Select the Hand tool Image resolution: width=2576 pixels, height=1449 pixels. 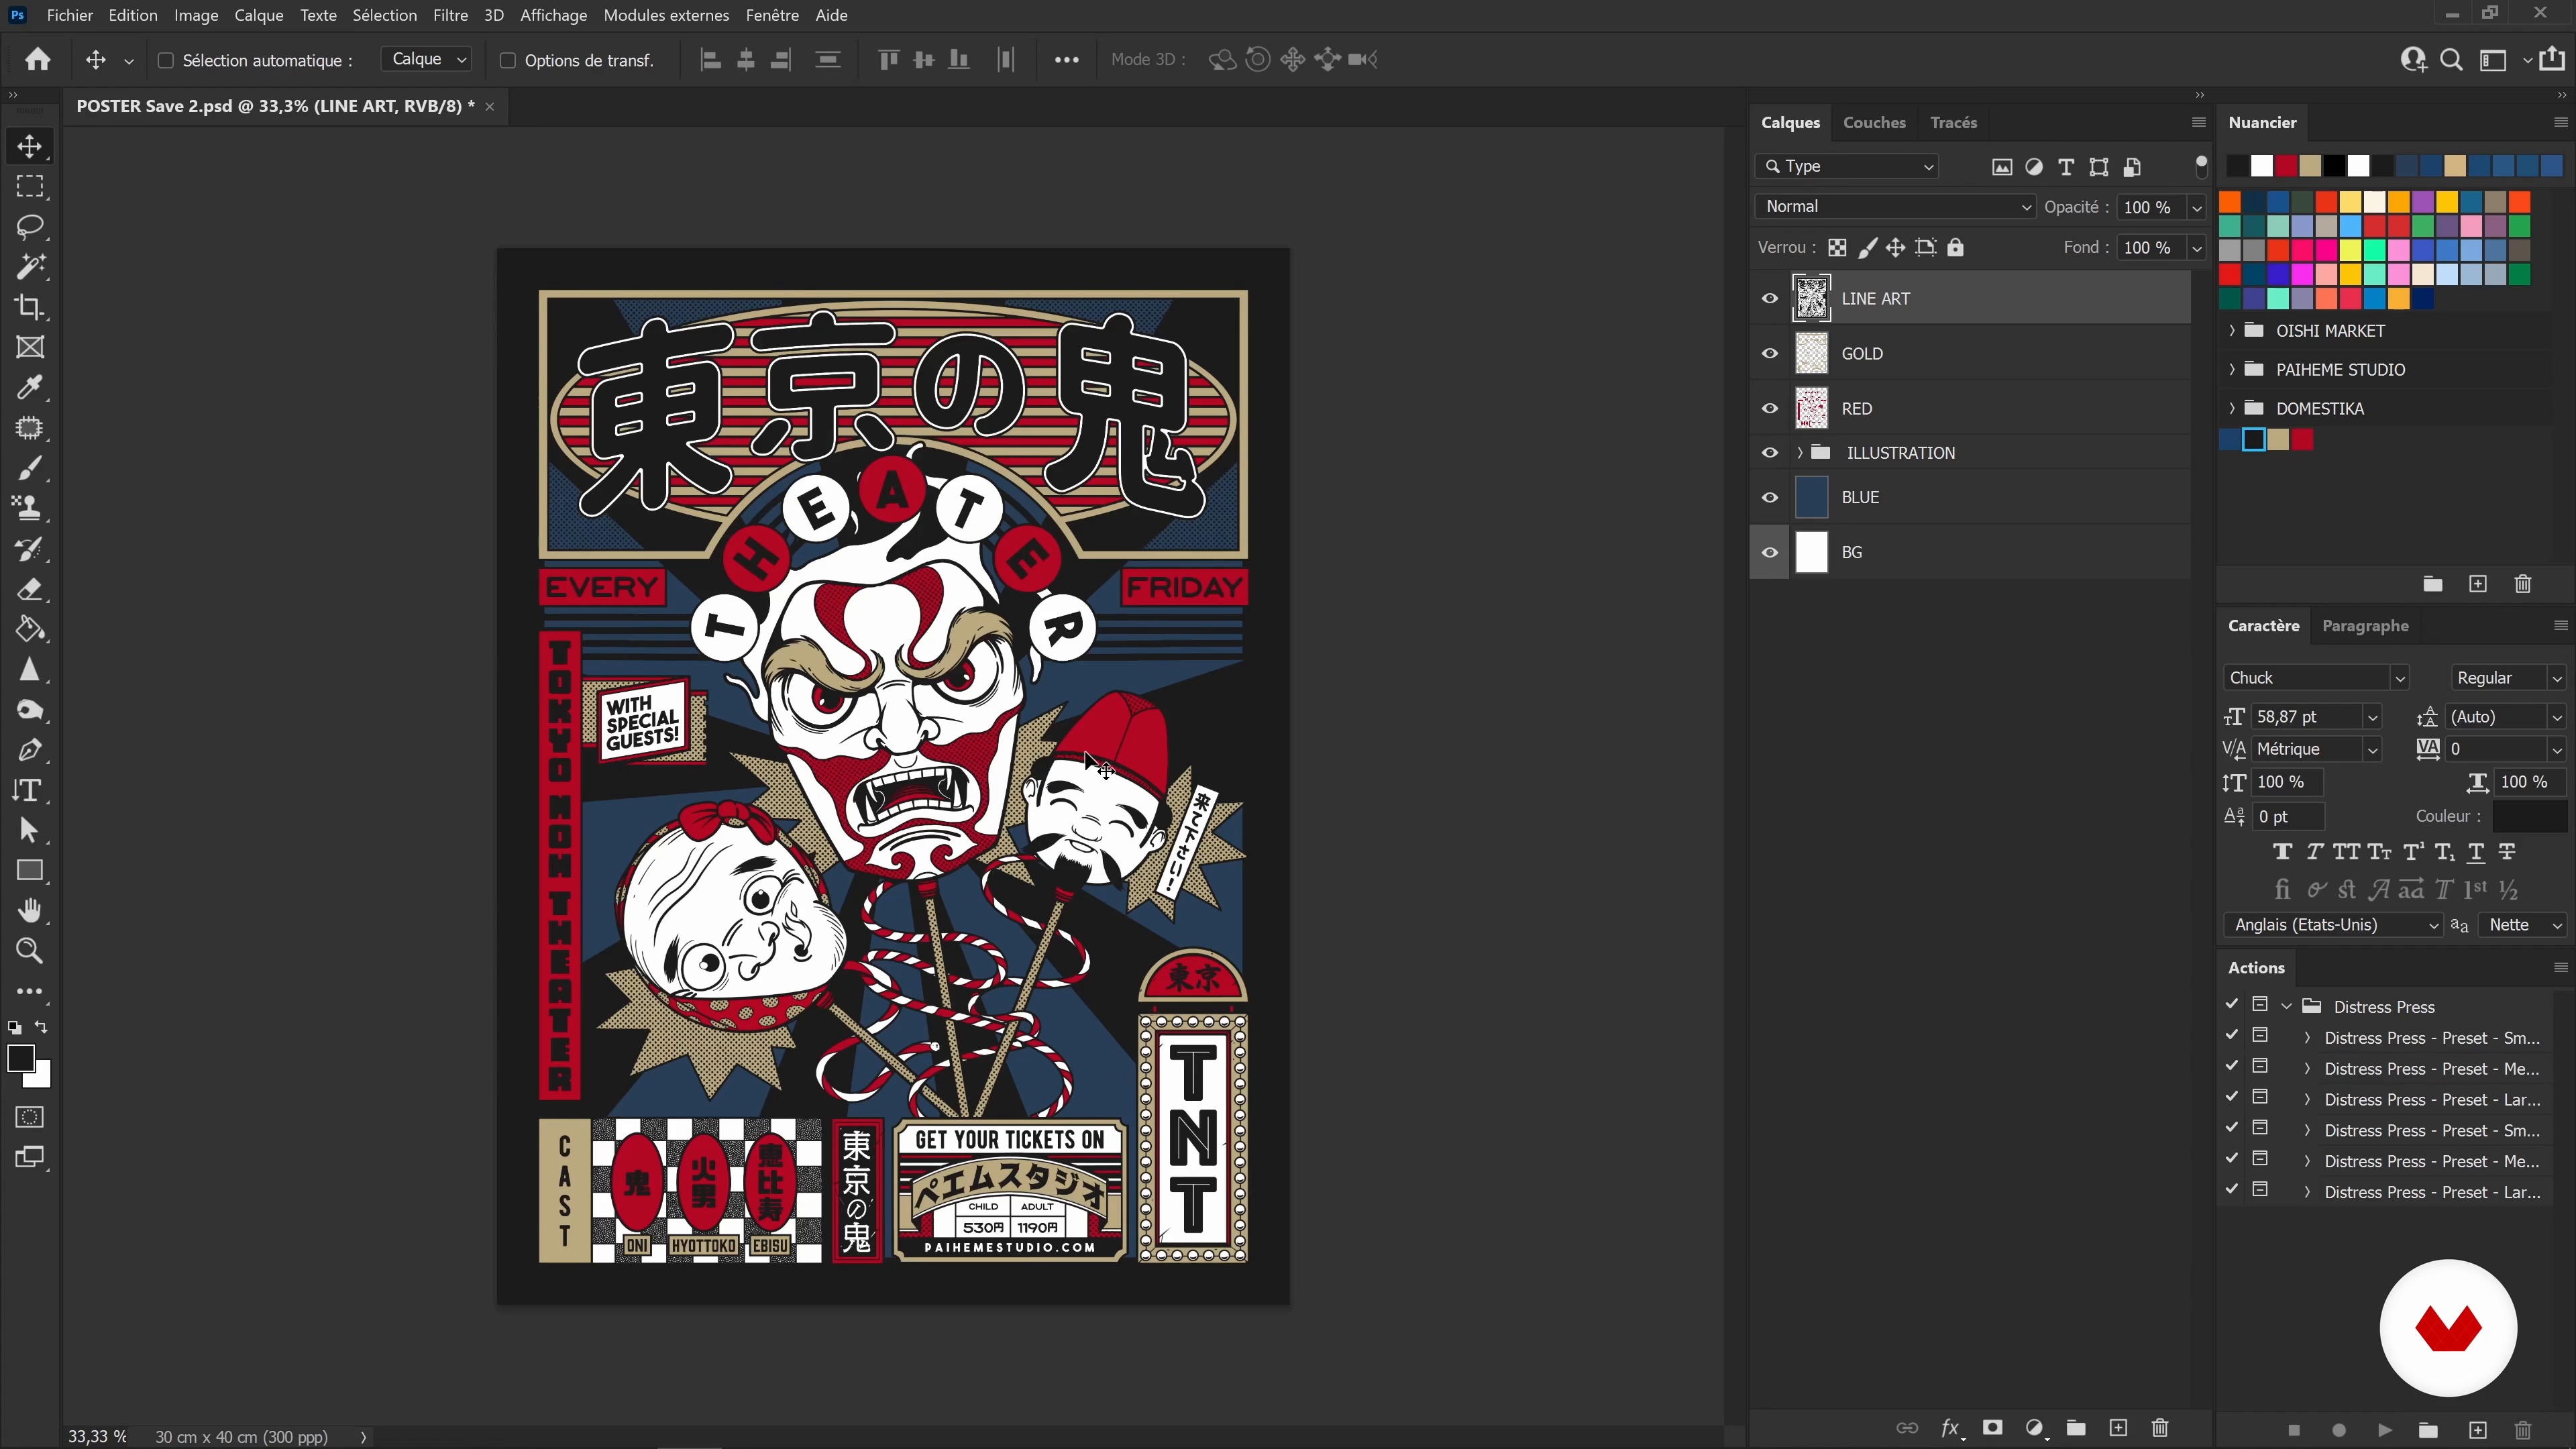(30, 910)
